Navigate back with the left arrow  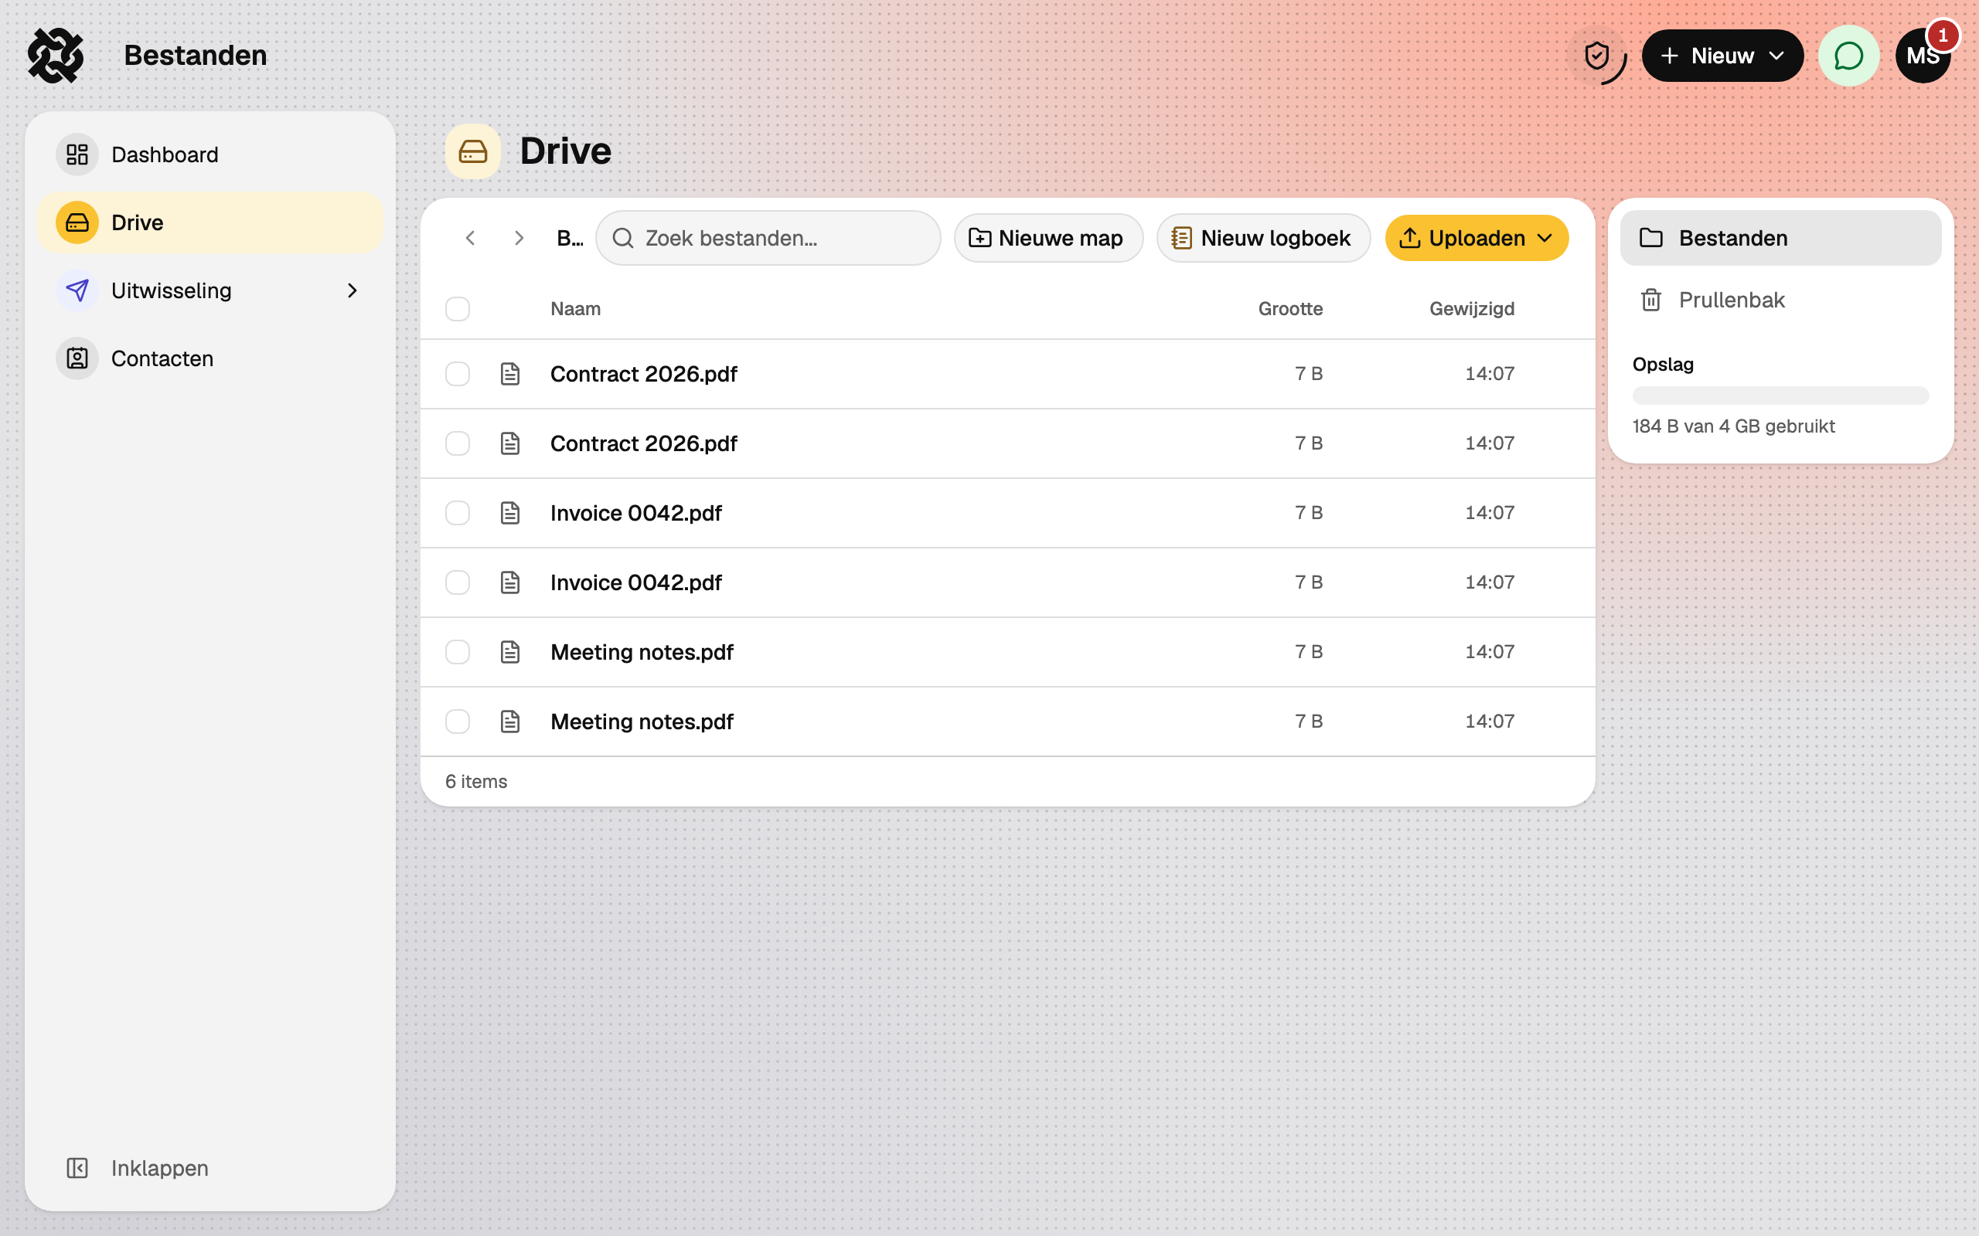470,238
